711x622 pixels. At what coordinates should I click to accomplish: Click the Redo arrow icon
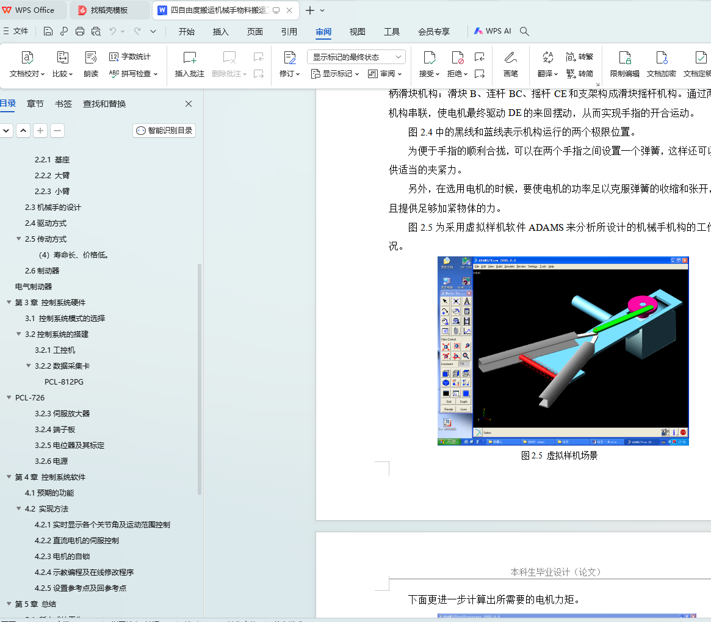137,31
